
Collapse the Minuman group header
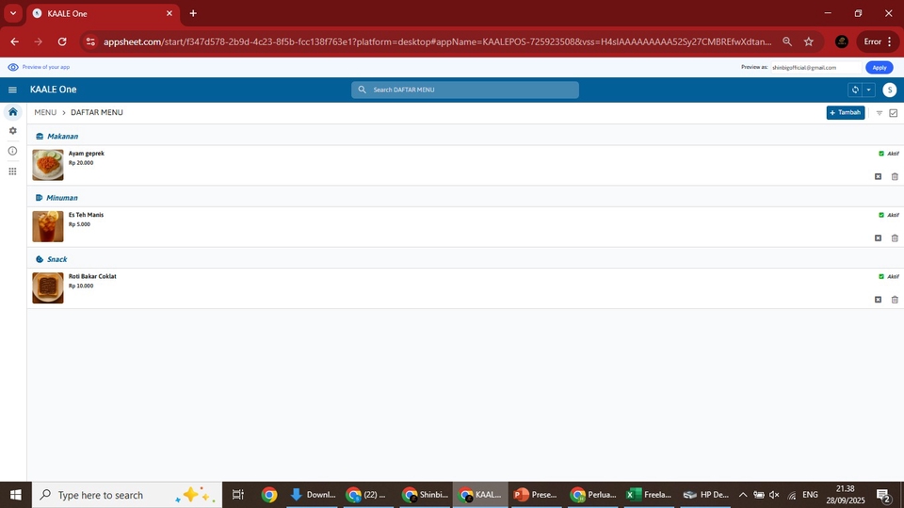(x=62, y=198)
